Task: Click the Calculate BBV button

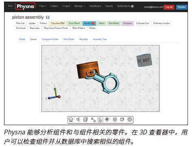Action: click(58, 23)
